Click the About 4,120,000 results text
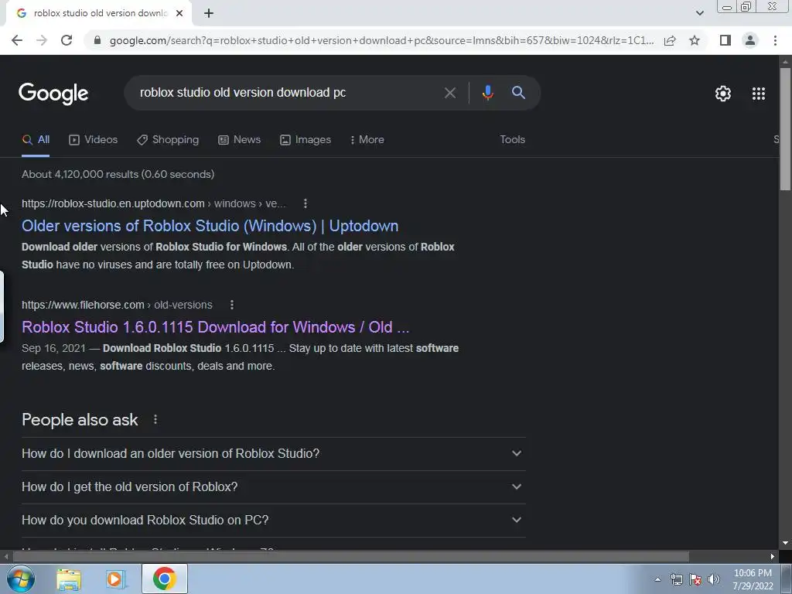This screenshot has height=594, width=792. pos(118,174)
